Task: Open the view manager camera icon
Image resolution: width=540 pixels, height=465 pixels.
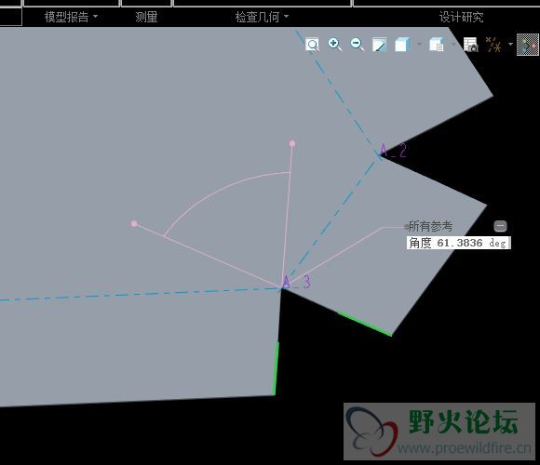Action: click(x=470, y=45)
